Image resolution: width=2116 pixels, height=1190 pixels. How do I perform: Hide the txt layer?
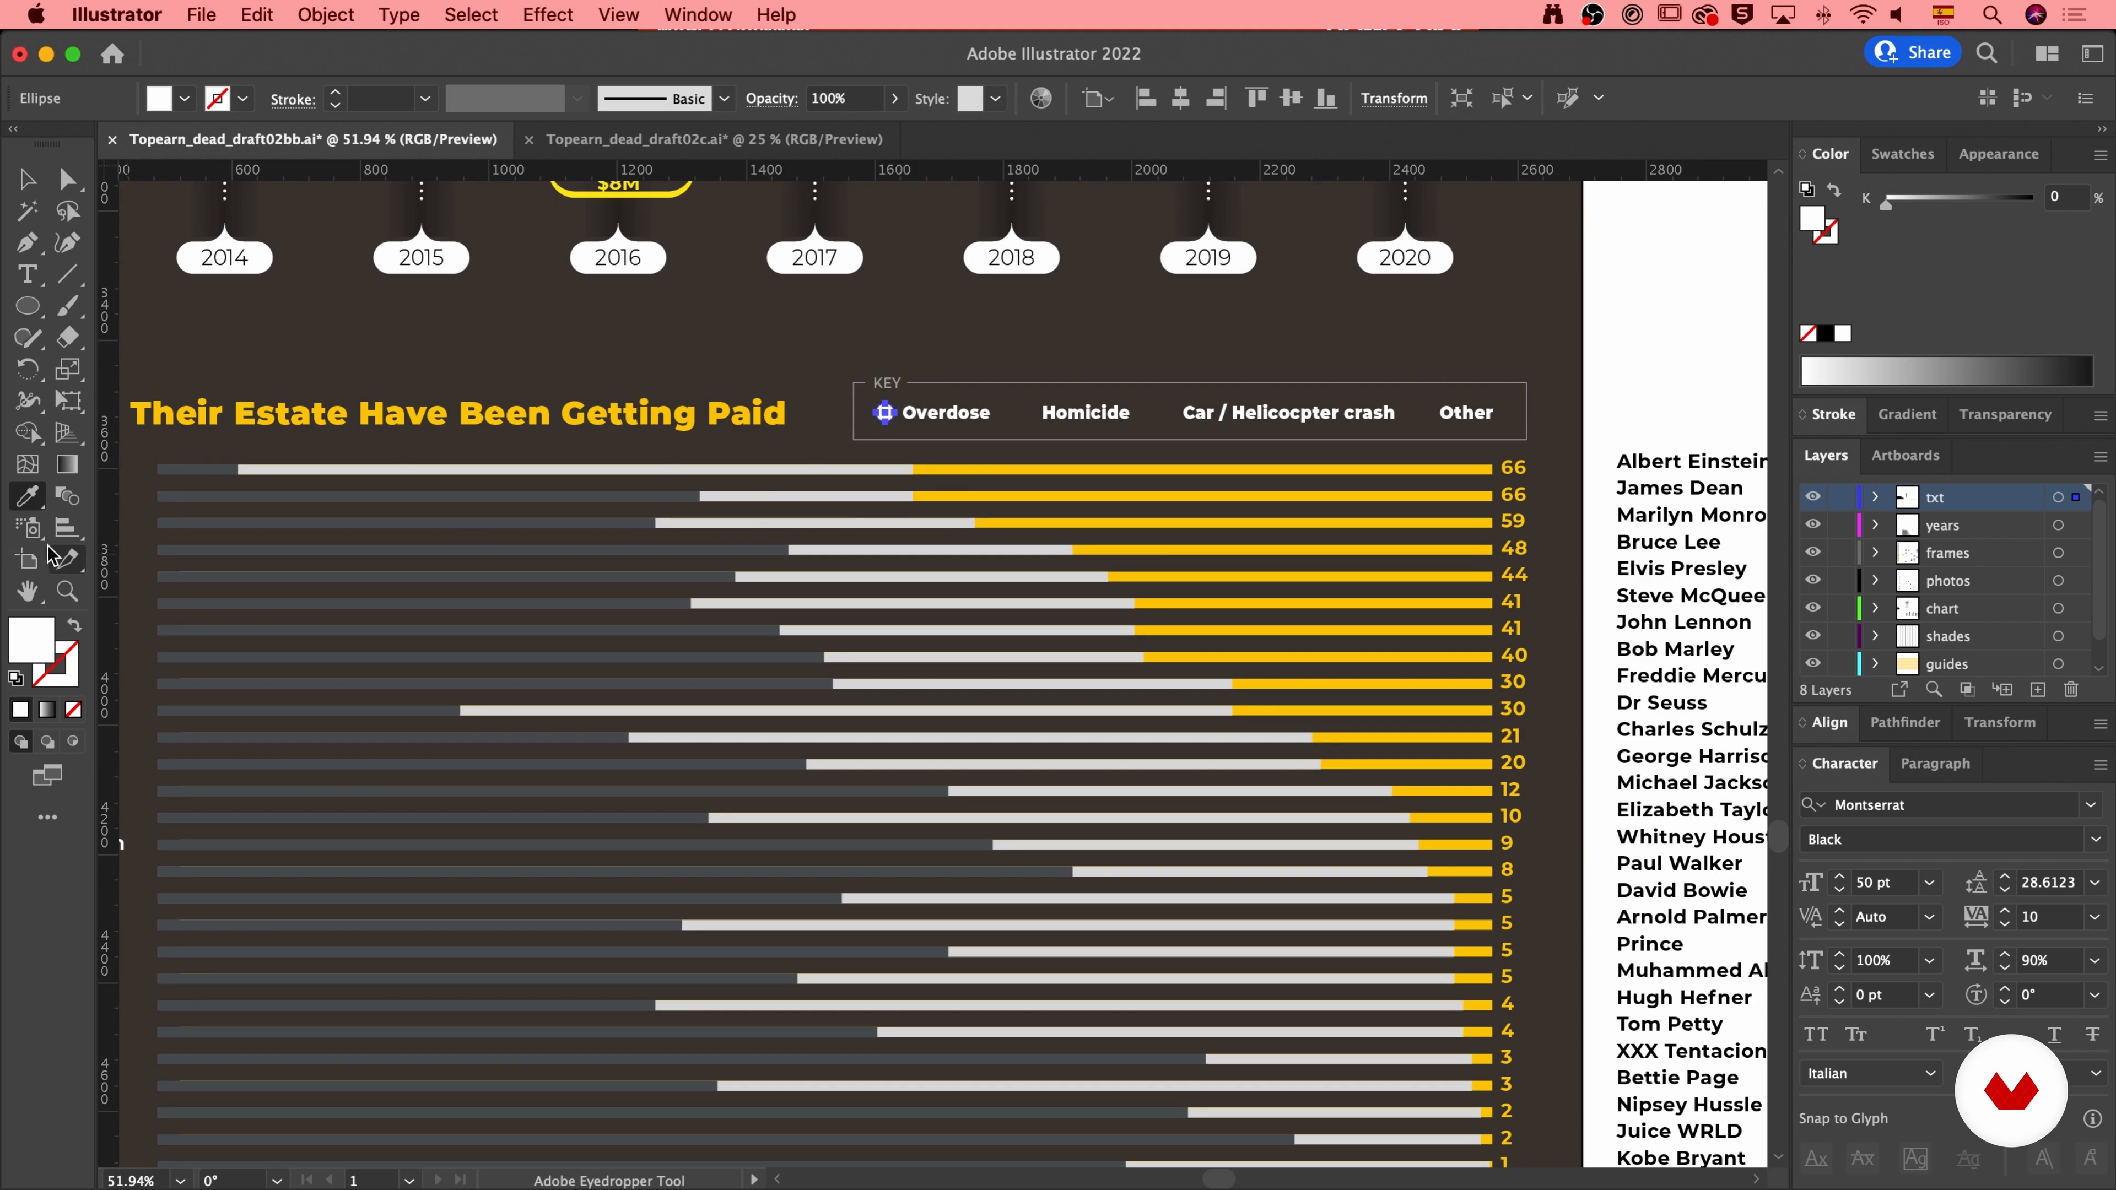pyautogui.click(x=1813, y=497)
